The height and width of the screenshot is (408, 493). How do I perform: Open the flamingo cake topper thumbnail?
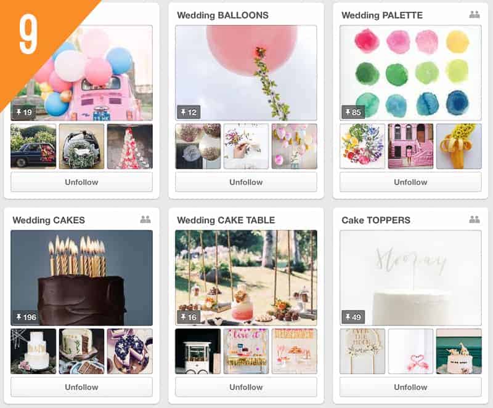(410, 351)
